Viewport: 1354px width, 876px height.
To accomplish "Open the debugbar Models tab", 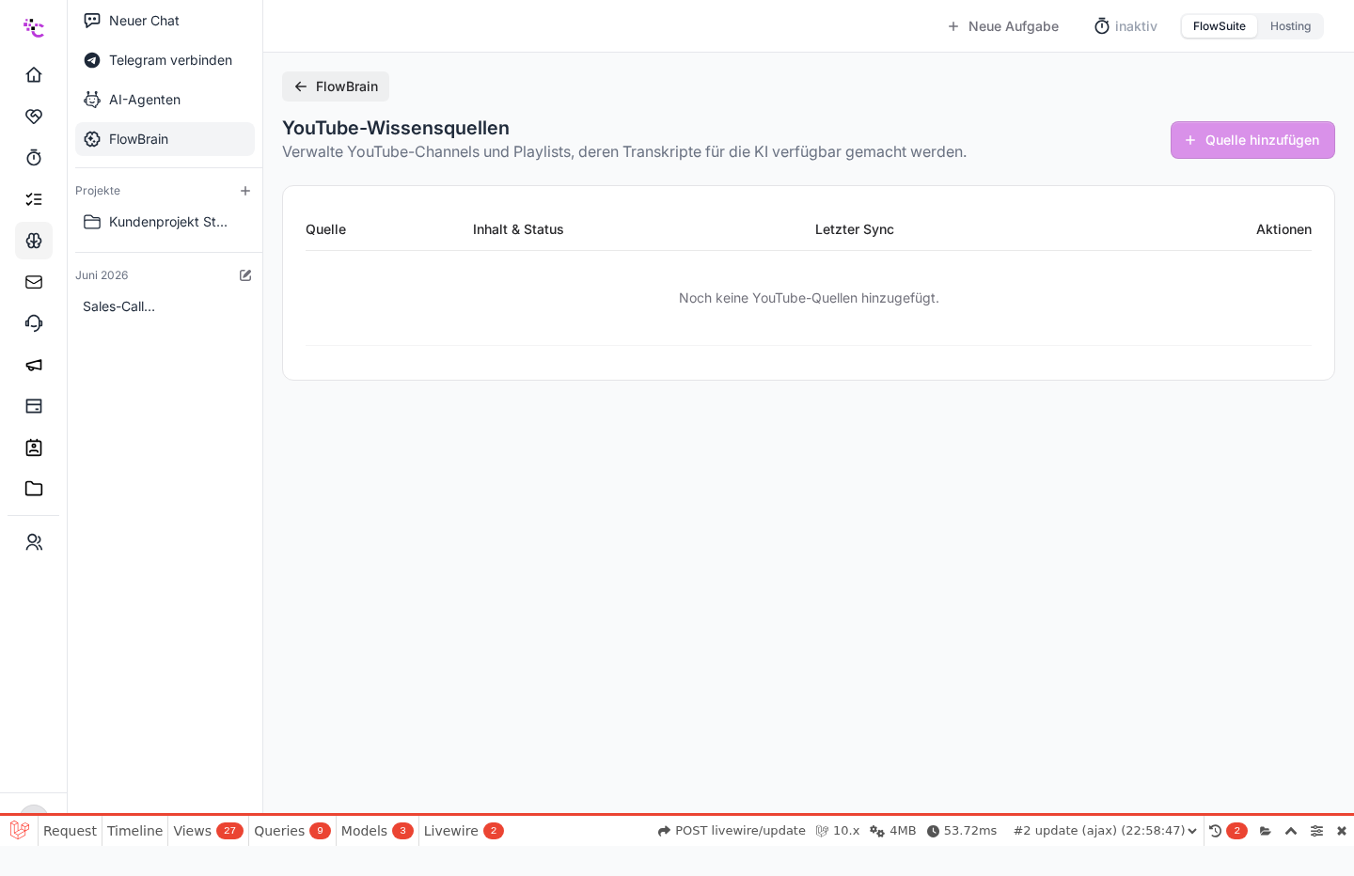I will pos(377,831).
